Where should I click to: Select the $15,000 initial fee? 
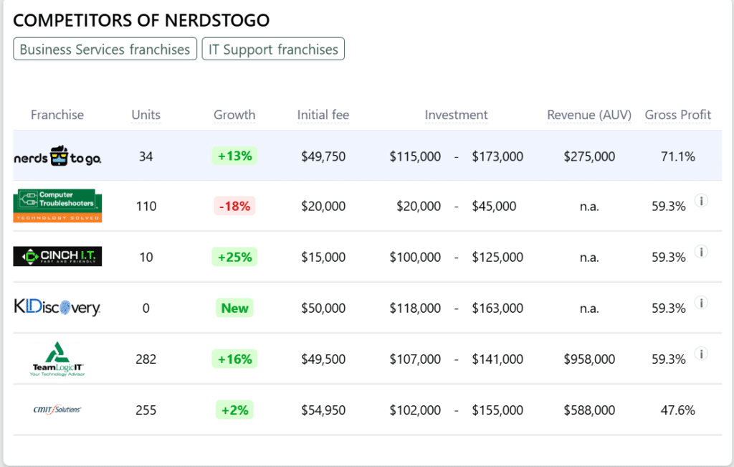[x=323, y=257]
